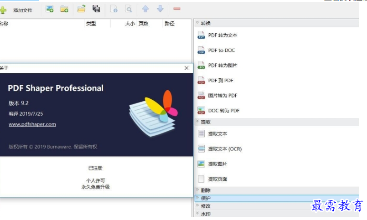
Task: Click the DOC 转为 PDF icon
Action: [201, 111]
